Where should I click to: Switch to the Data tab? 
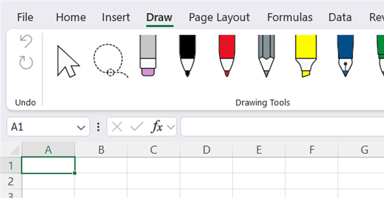(x=340, y=17)
